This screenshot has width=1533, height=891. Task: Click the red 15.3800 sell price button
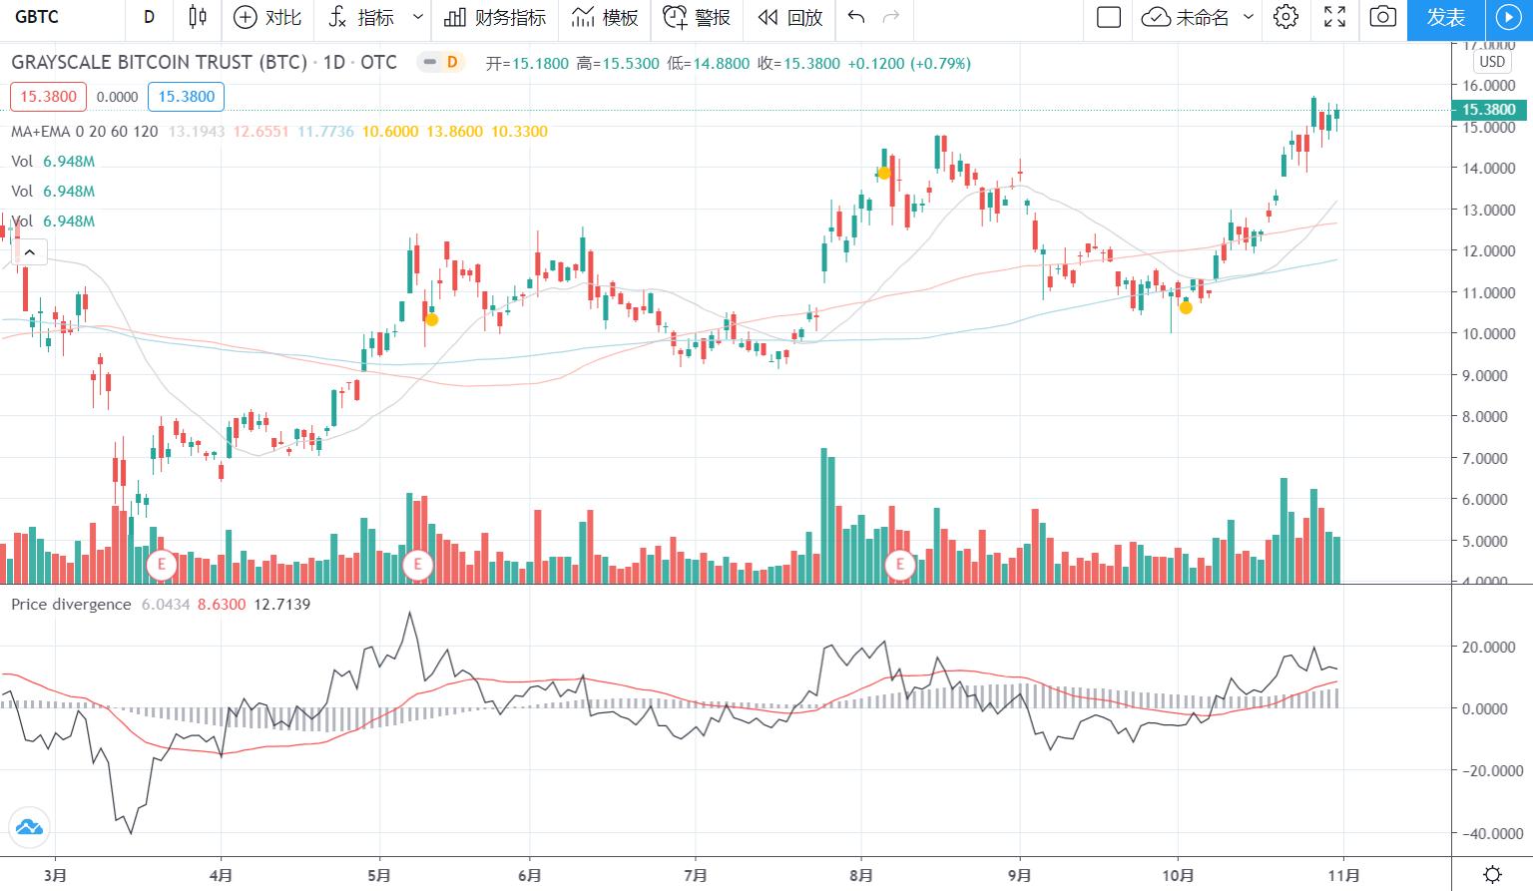49,97
